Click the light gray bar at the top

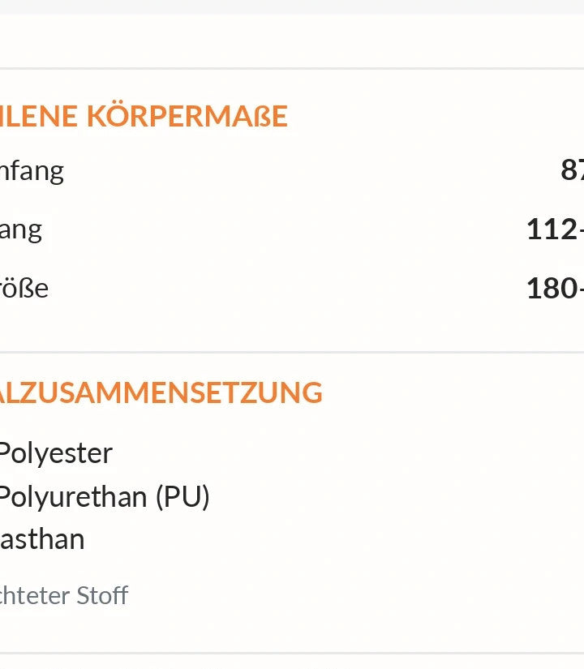[292, 6]
